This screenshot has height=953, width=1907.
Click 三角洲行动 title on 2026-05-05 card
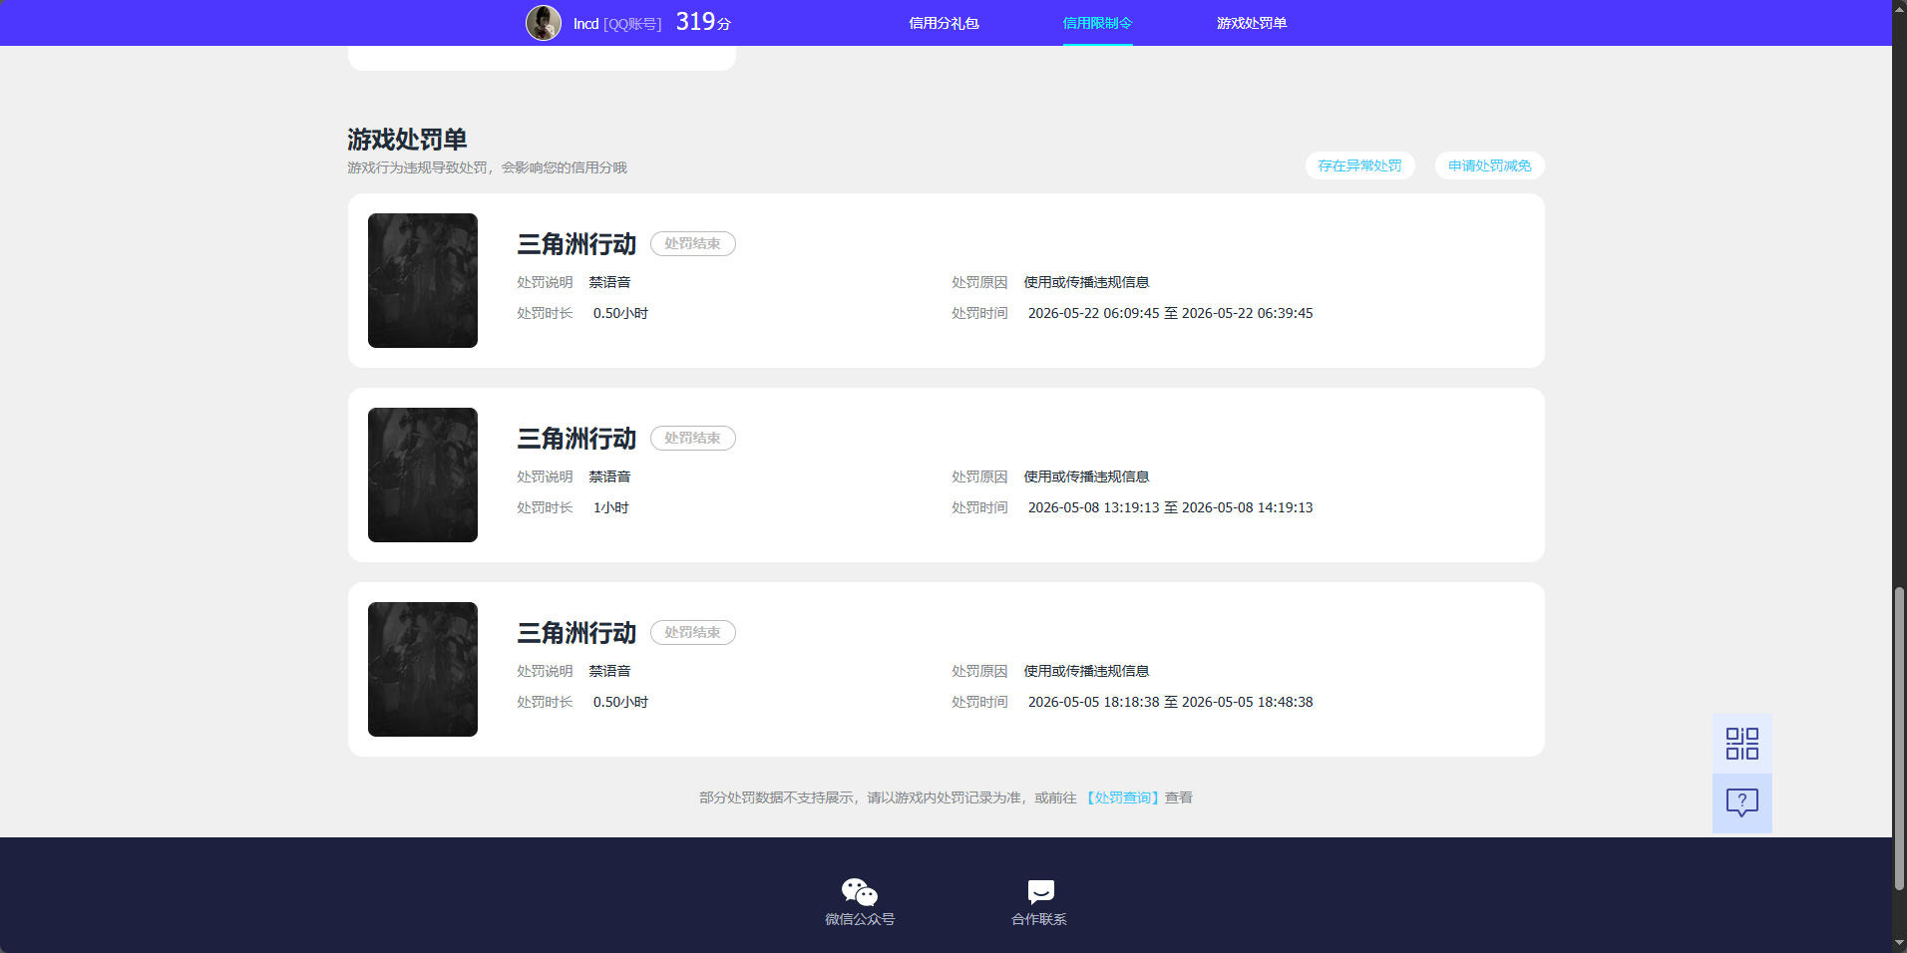point(576,633)
